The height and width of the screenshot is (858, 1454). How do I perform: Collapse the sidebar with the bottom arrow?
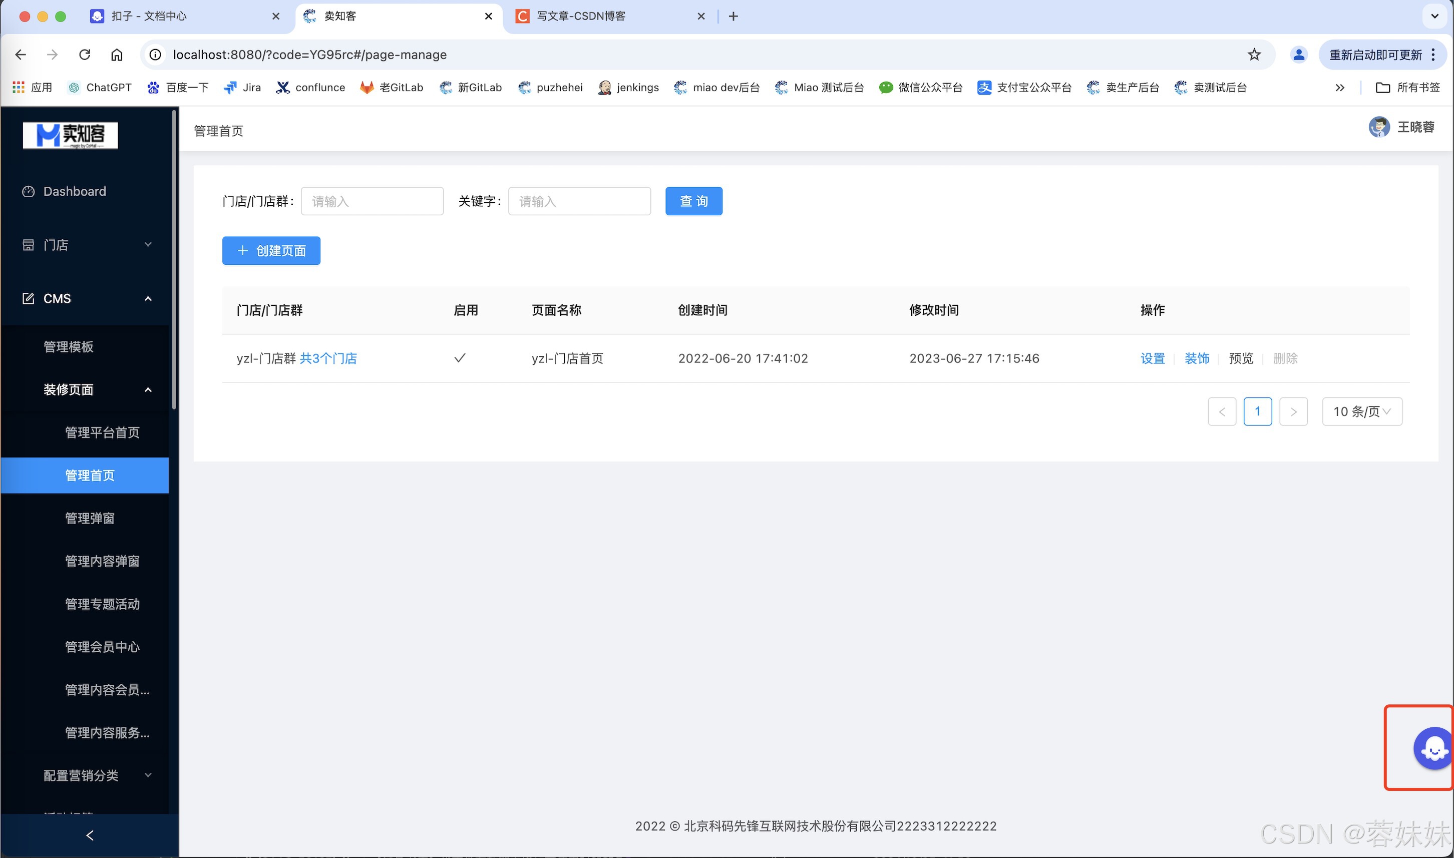[x=90, y=835]
